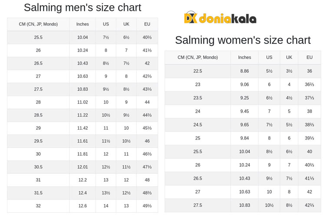
Task: Click EU 44 cell in men's chart
Action: pos(147,102)
